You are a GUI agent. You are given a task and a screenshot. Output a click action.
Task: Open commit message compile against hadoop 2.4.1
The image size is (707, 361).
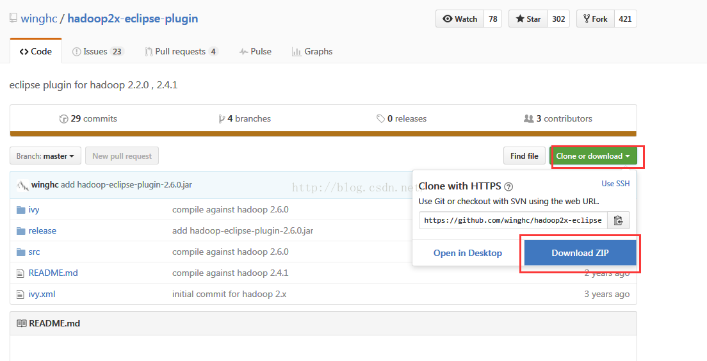tap(231, 273)
